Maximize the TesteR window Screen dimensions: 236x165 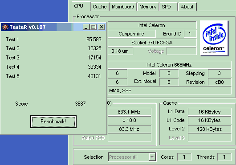tap(94, 27)
